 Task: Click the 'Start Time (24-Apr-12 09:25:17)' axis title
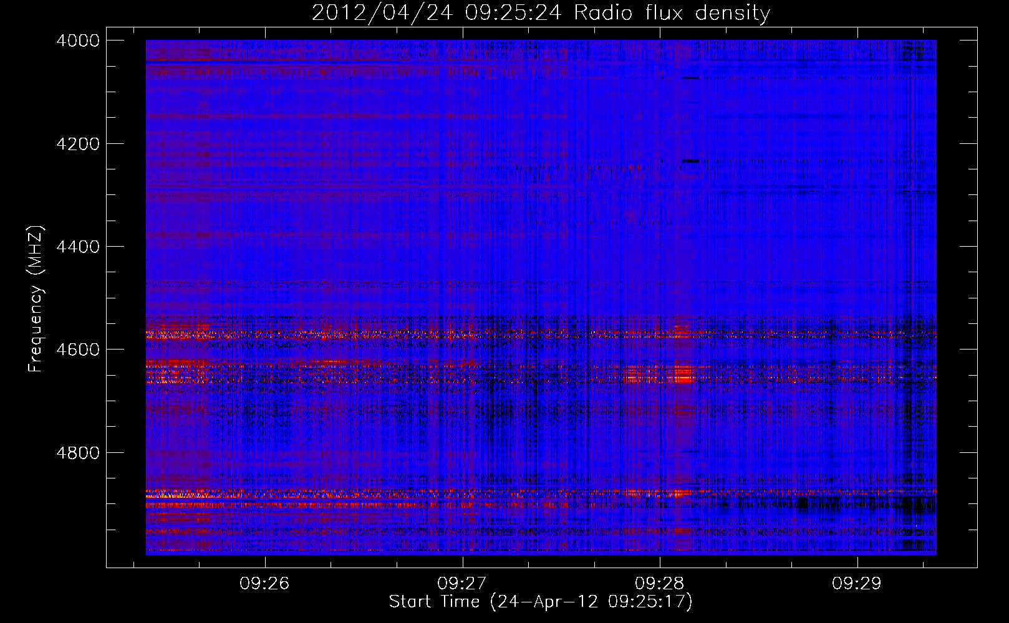pos(541,602)
